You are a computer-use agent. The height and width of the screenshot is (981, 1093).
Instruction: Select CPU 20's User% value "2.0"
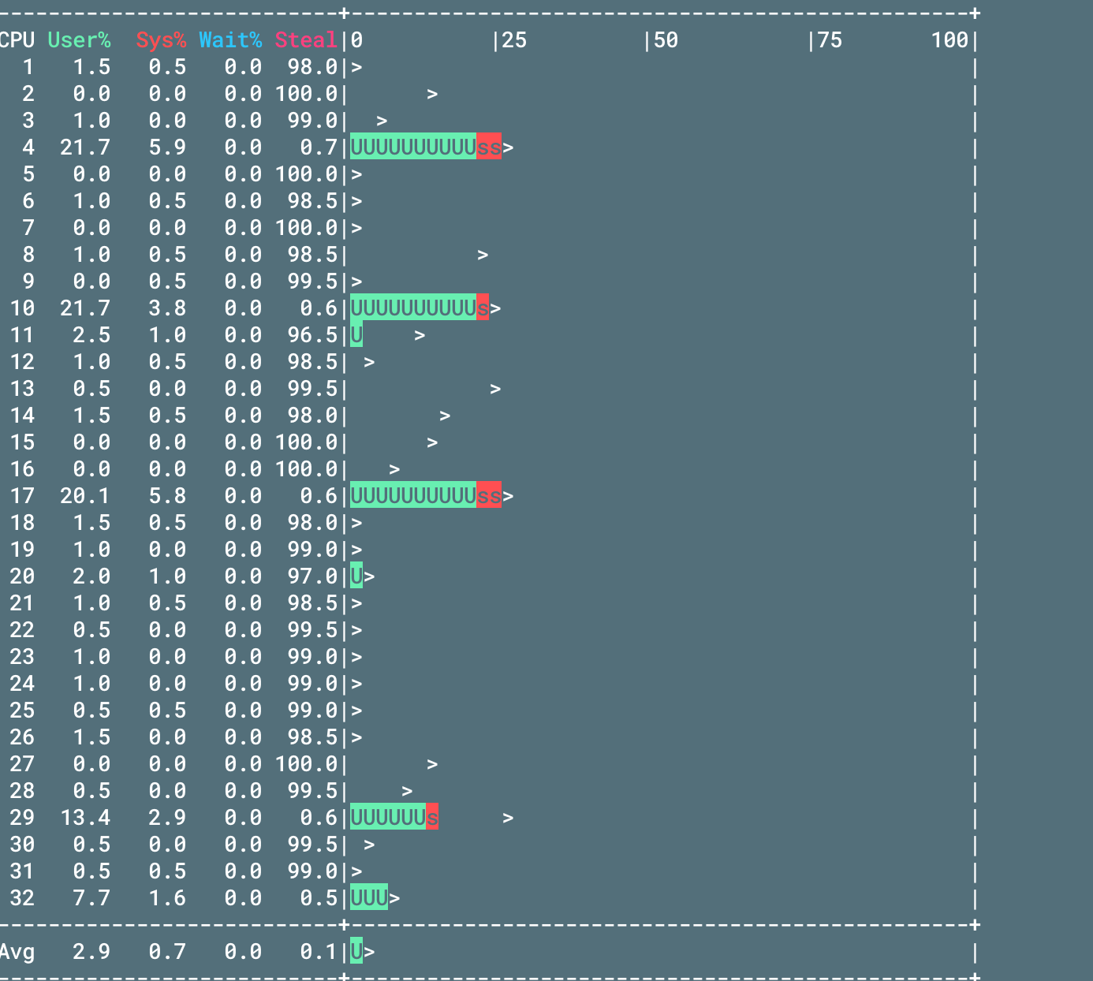click(x=91, y=576)
